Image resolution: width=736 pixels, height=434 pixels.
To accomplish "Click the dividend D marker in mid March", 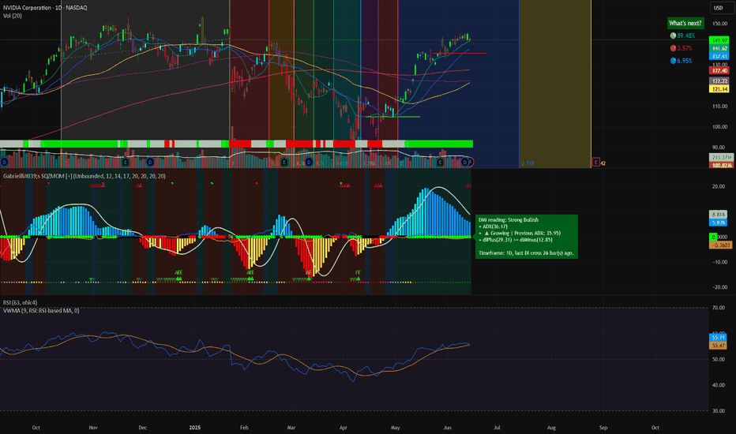I will pos(309,162).
